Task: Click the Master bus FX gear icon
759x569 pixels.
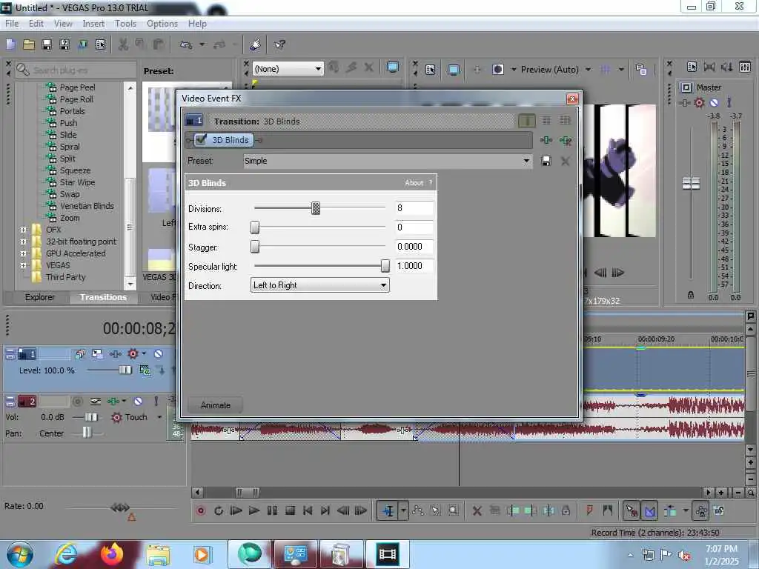Action: coord(699,102)
